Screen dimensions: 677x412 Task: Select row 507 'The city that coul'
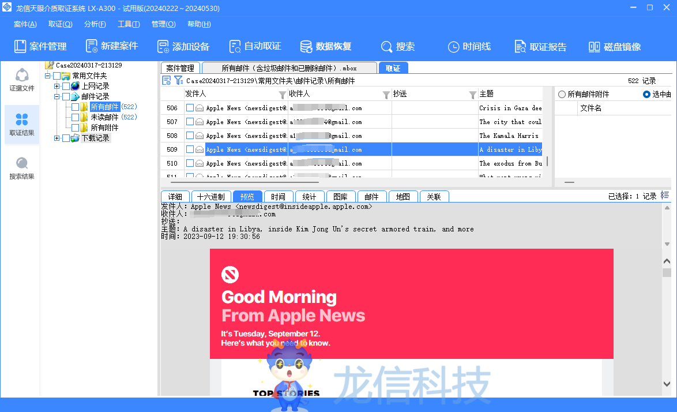(351, 122)
